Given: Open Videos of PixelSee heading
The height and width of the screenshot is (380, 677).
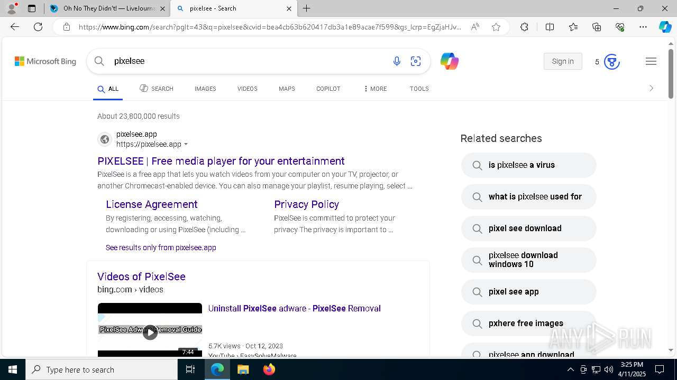Looking at the screenshot, I should coord(141,277).
